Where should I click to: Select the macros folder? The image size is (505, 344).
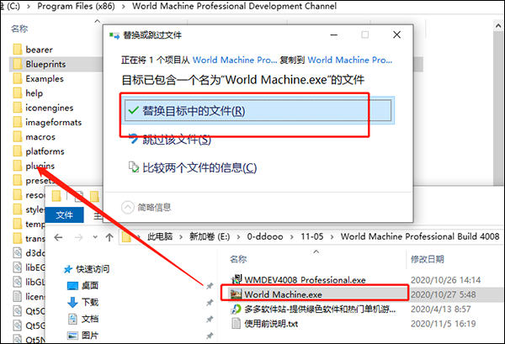tap(35, 137)
